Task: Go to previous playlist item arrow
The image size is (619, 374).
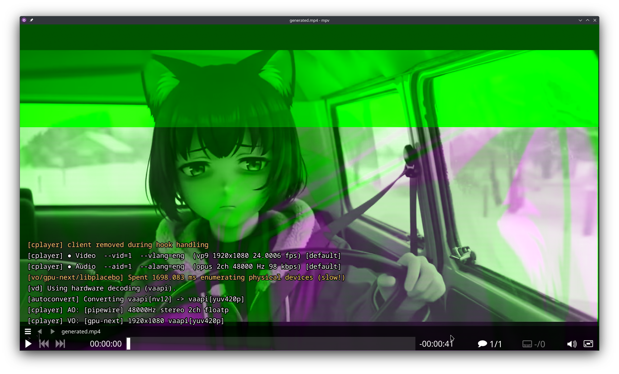Action: click(40, 331)
